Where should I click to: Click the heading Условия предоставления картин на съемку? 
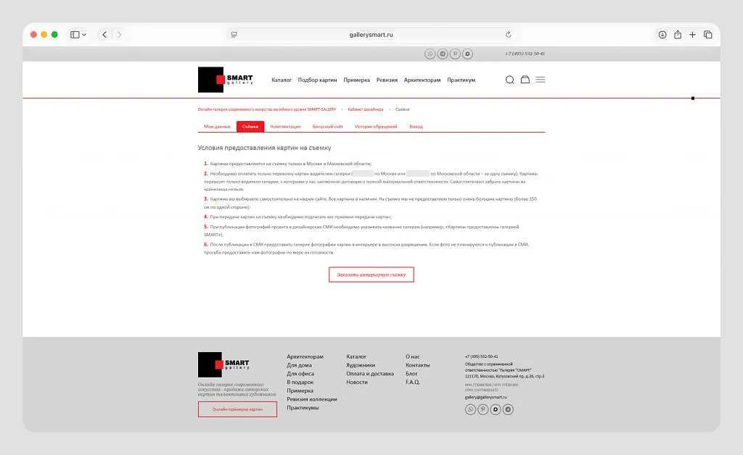tap(264, 148)
